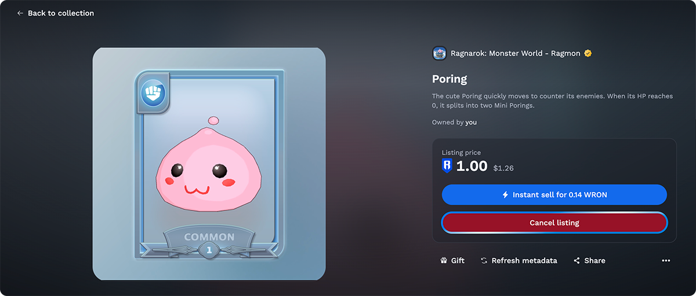Go back via Back to collection link
The height and width of the screenshot is (296, 696).
[55, 13]
